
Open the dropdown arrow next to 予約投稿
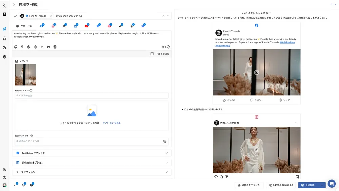[x=321, y=185]
